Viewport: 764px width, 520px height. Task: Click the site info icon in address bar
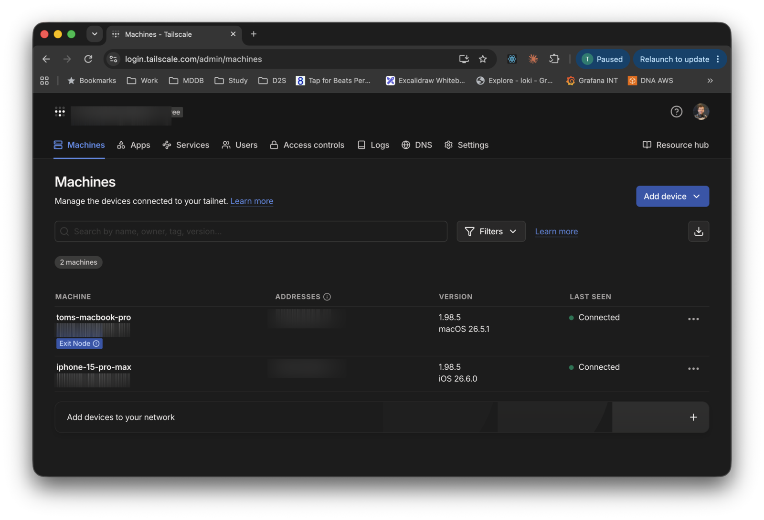pos(114,59)
